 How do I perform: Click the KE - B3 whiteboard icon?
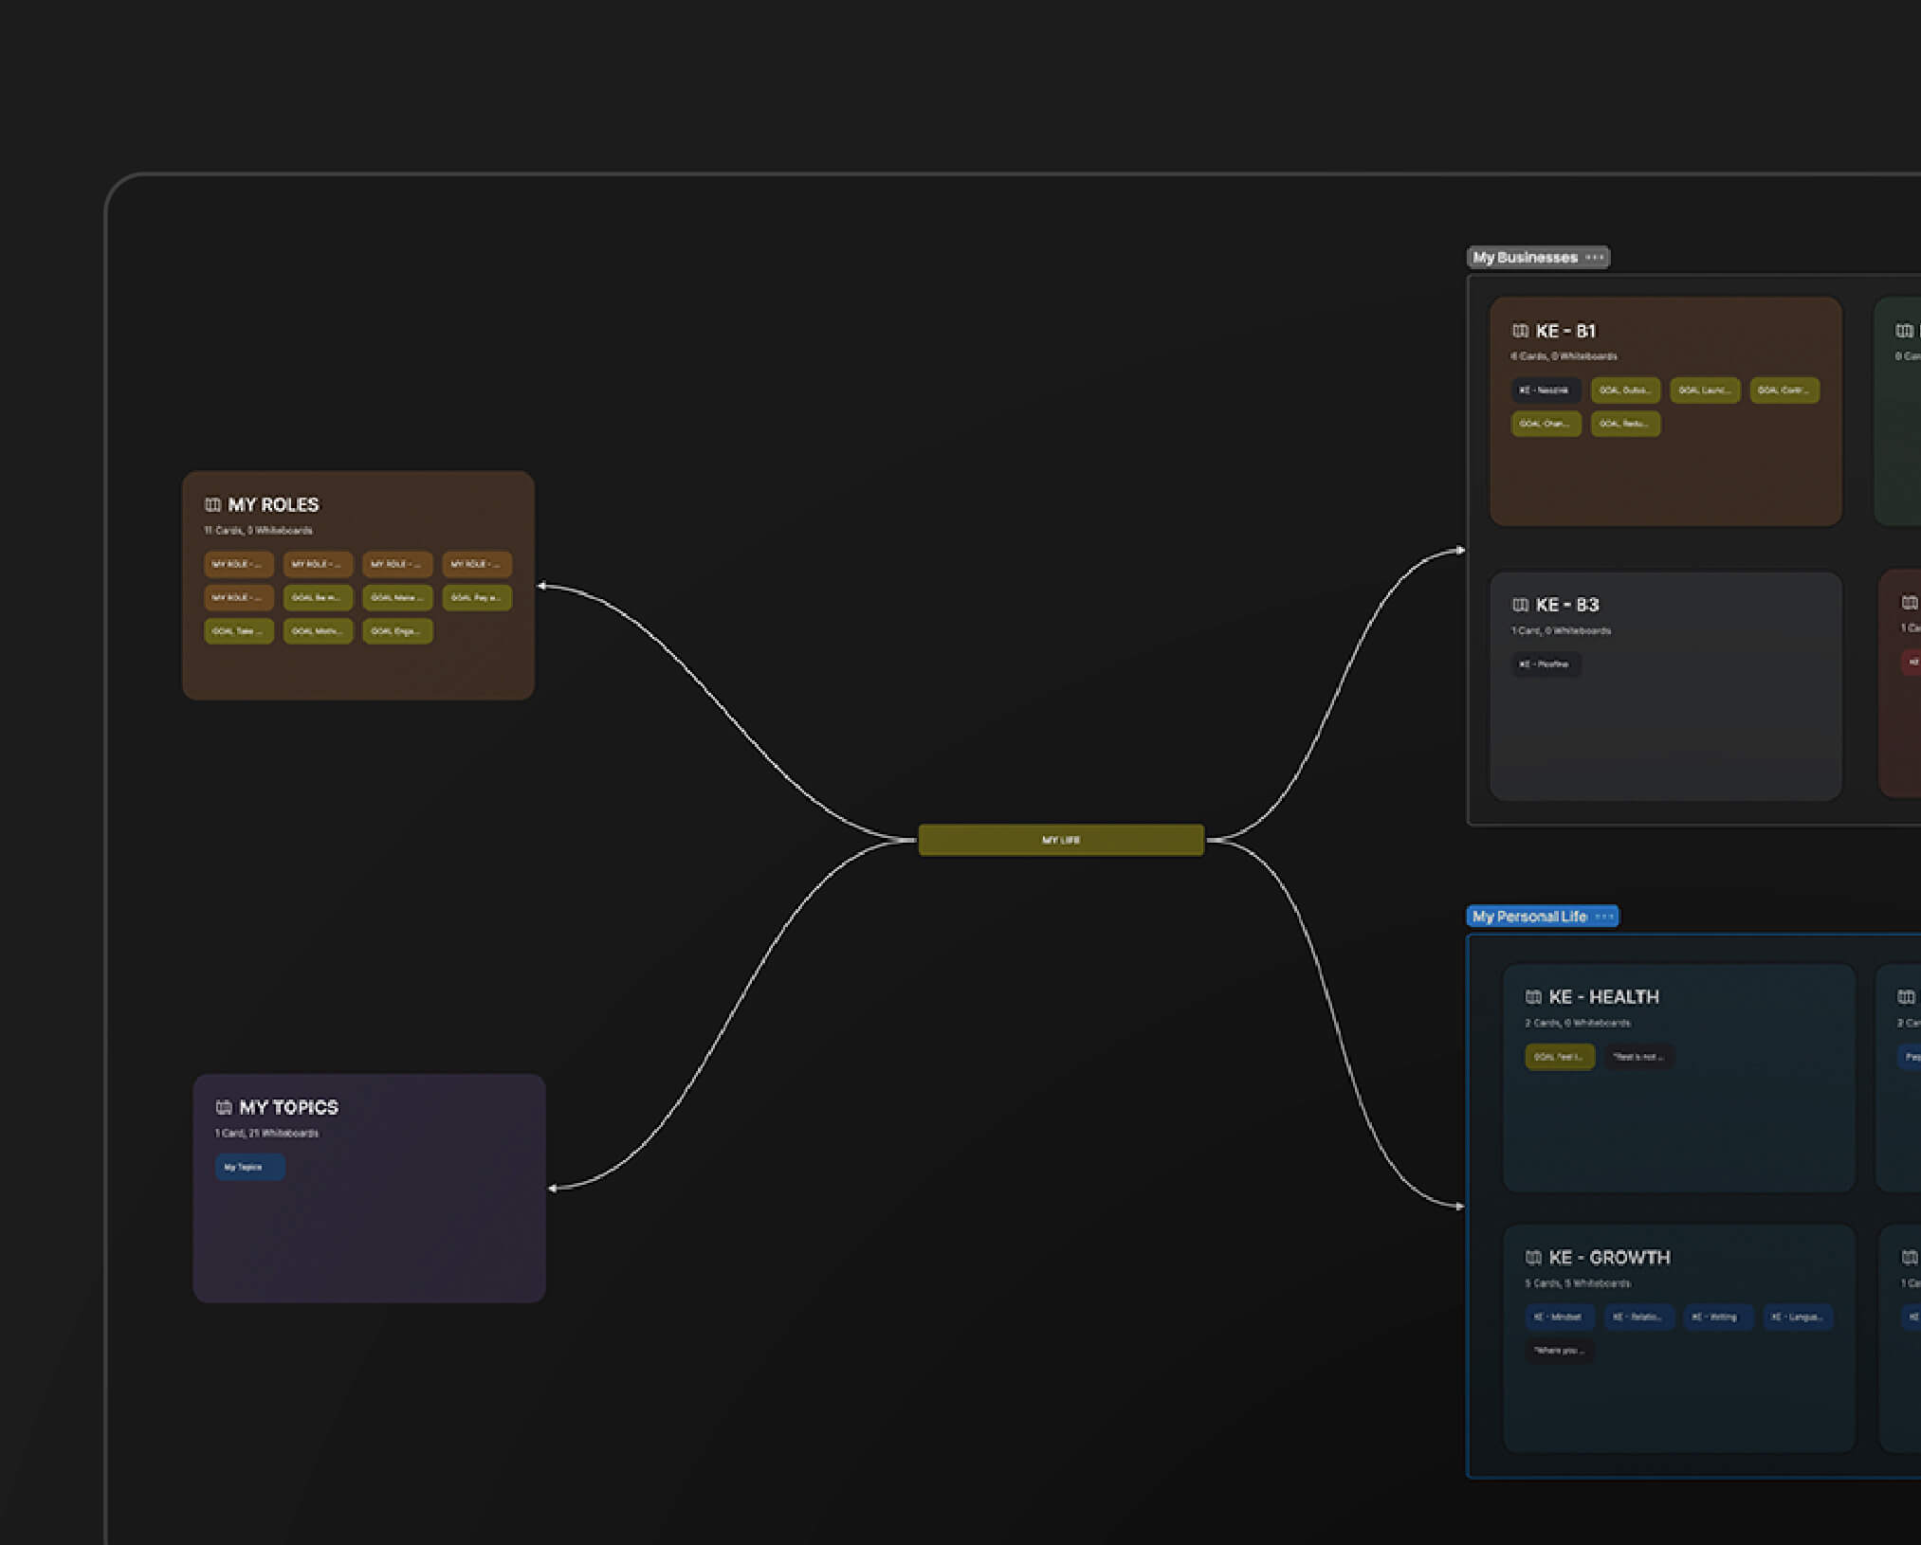1520,605
